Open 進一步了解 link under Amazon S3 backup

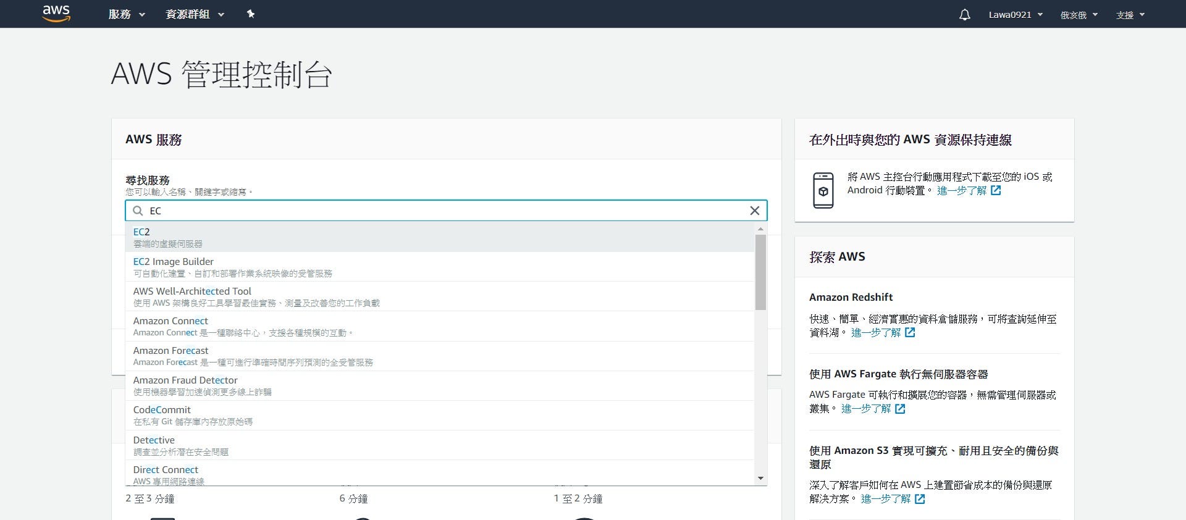[885, 499]
